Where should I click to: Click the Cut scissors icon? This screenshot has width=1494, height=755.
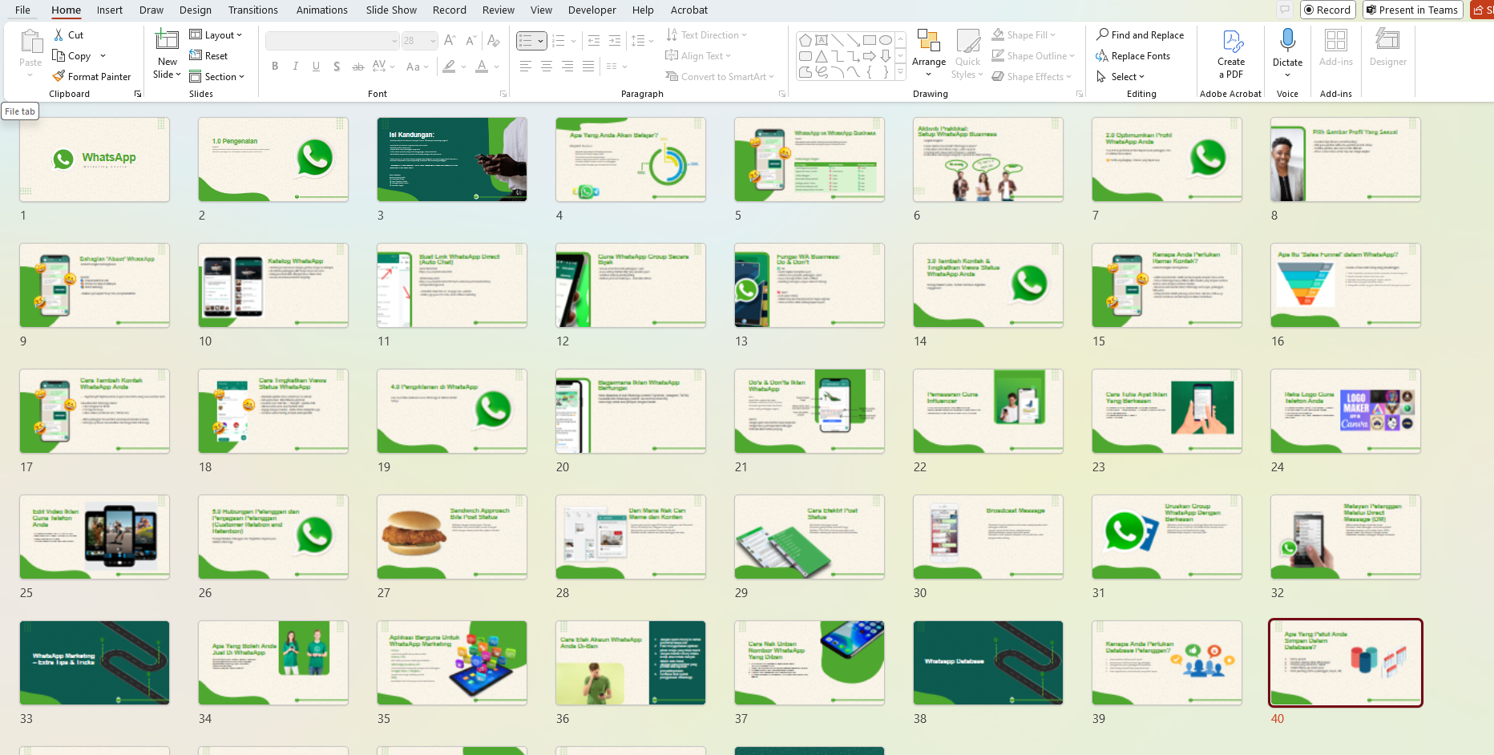pyautogui.click(x=59, y=35)
